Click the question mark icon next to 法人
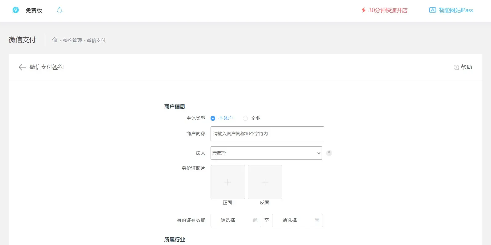The width and height of the screenshot is (491, 245). [329, 153]
